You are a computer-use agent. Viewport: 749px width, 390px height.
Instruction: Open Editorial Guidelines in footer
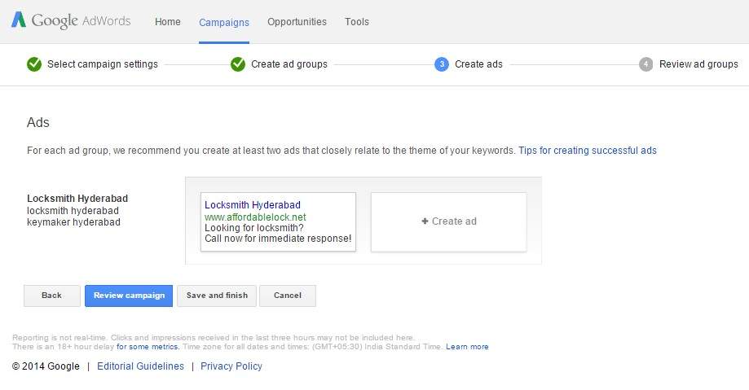(140, 366)
